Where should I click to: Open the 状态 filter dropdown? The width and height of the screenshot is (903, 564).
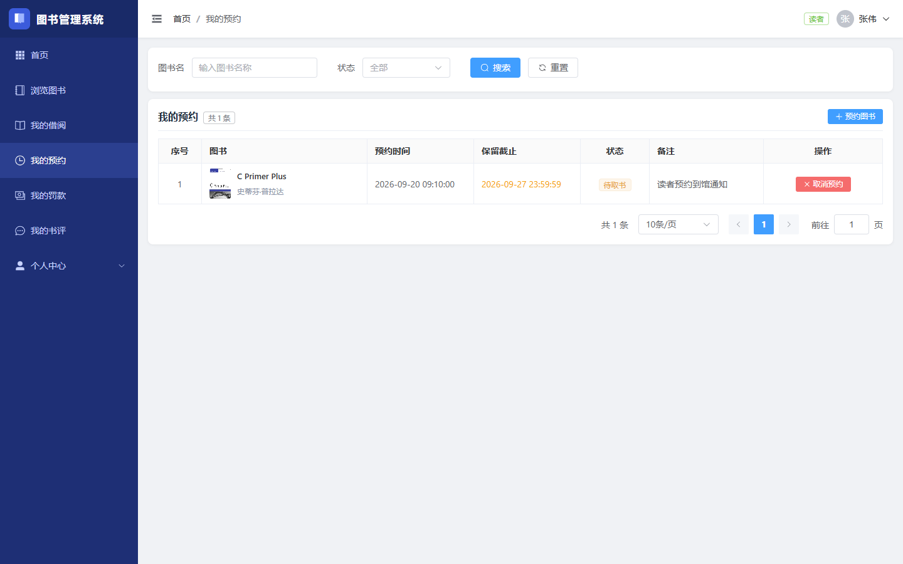click(406, 68)
